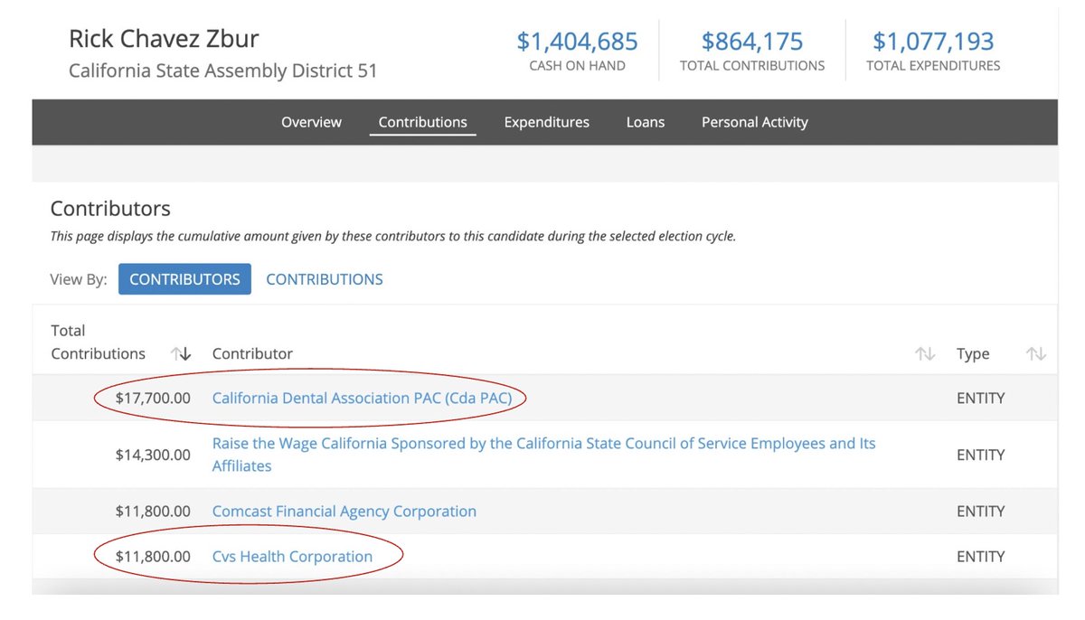The width and height of the screenshot is (1085, 620).
Task: Click ENTITY type in California Dental row
Action: [980, 398]
